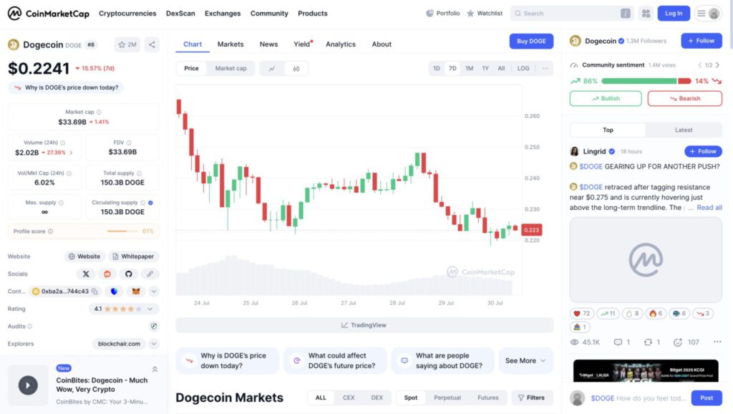
Task: Open the GitHub social icon
Action: 129,274
